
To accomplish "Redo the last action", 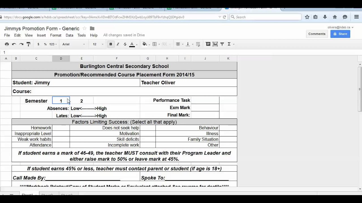I will (x=21, y=44).
